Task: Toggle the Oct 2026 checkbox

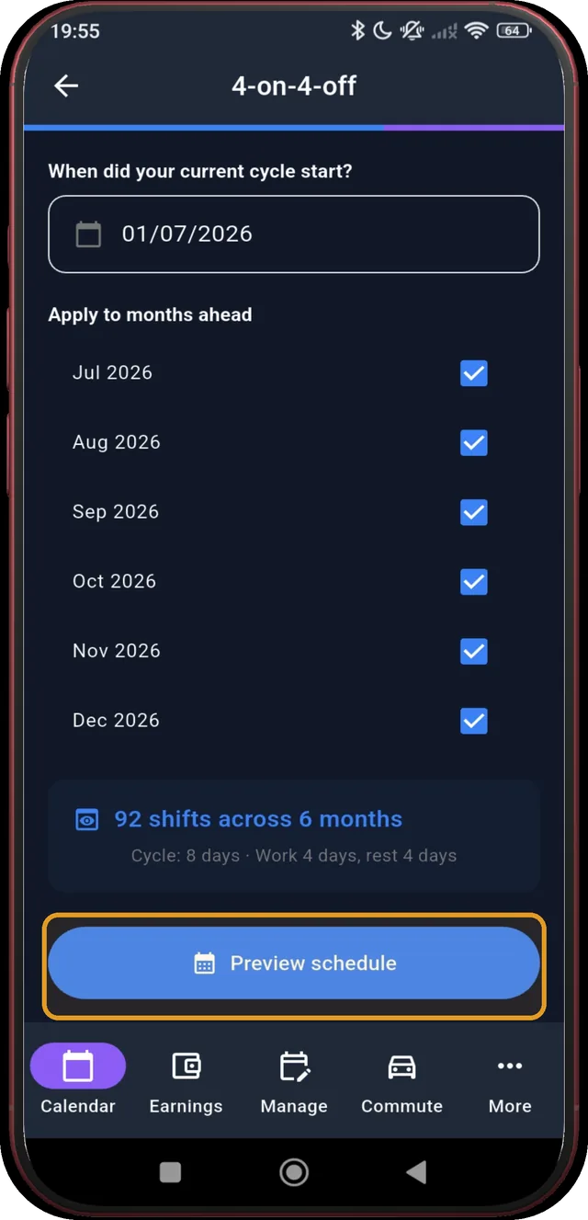Action: pos(473,582)
